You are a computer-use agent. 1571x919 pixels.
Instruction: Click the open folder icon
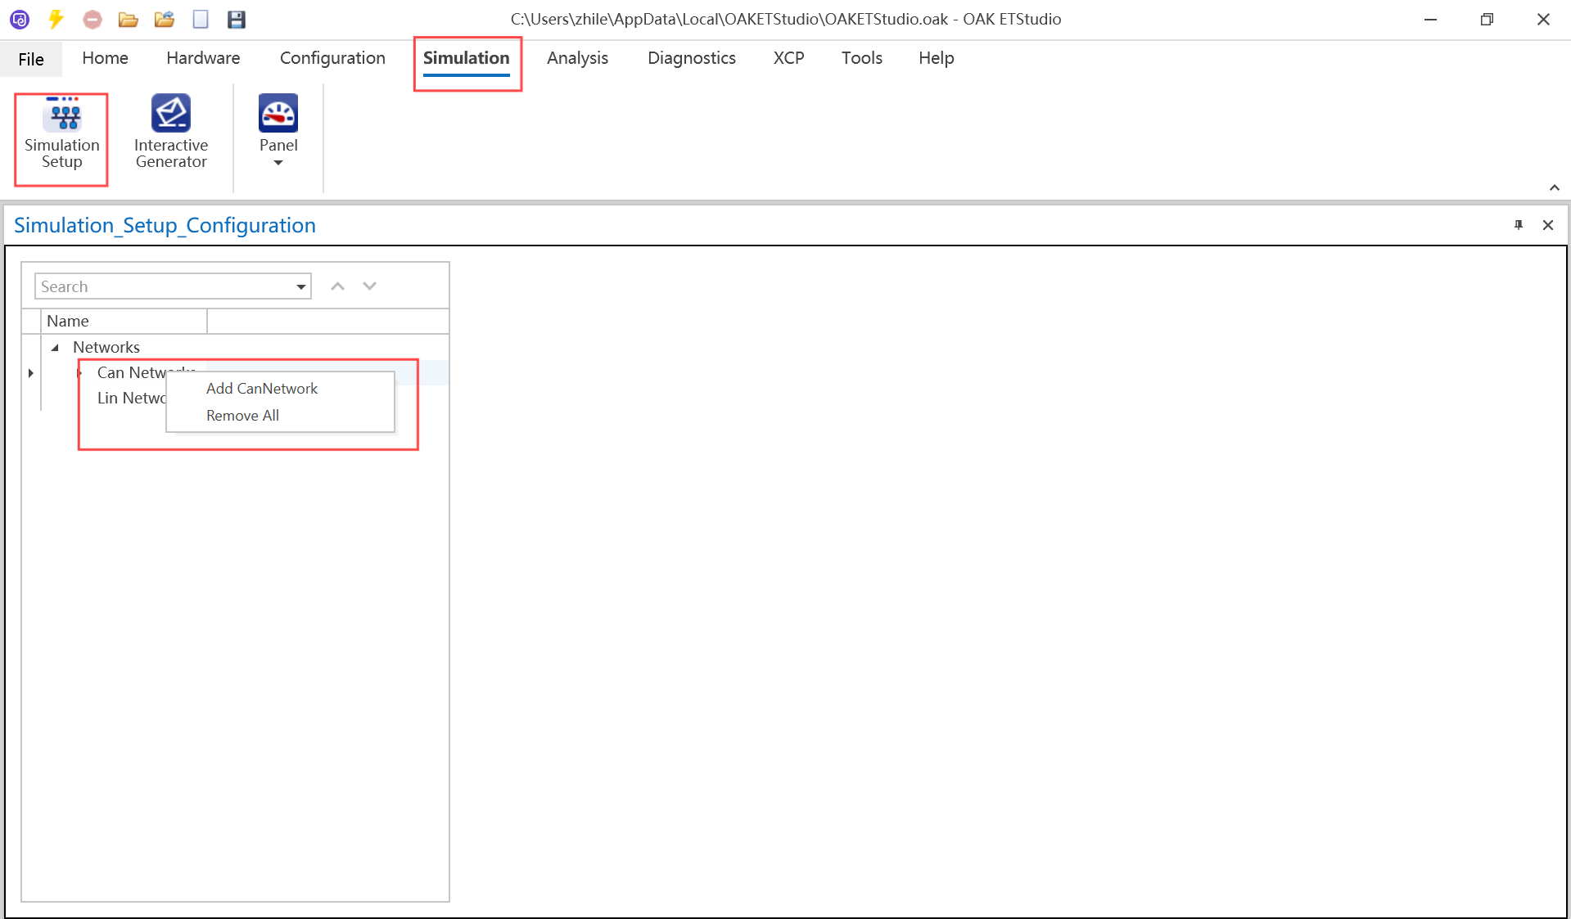click(128, 19)
